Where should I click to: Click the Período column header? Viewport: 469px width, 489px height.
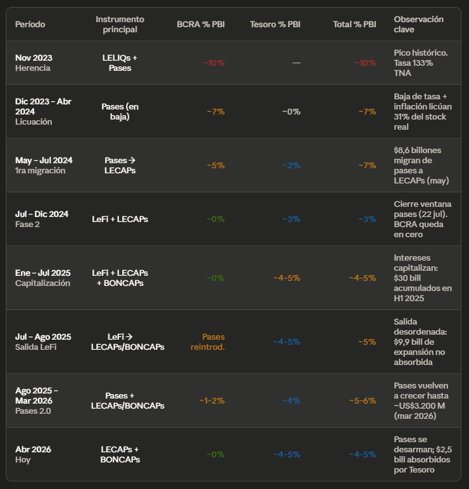click(30, 24)
